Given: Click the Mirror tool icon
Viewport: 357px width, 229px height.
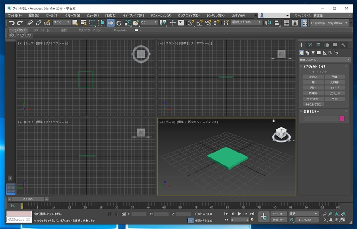Looking at the screenshot, I should [268, 23].
